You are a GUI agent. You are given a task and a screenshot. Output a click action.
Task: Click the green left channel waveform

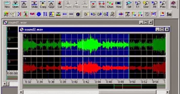click(x=94, y=45)
